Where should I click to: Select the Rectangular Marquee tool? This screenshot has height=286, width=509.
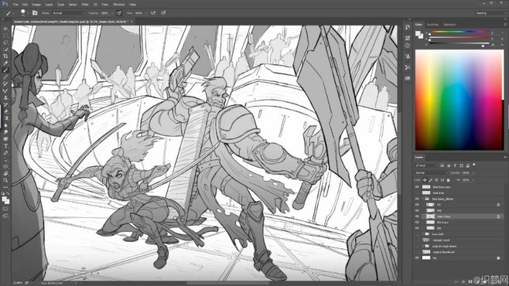(x=5, y=36)
